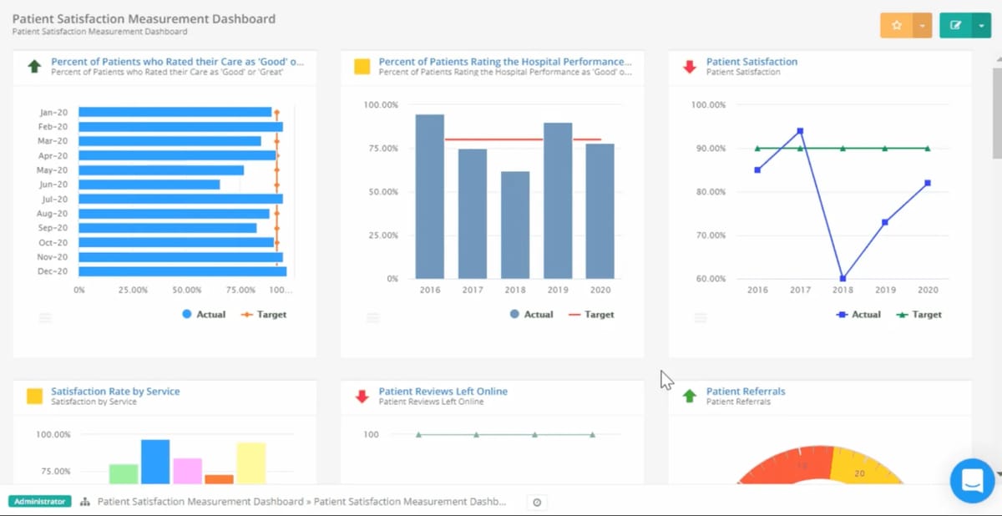Toggle Target series in 'Rated their Care' legend

(263, 315)
